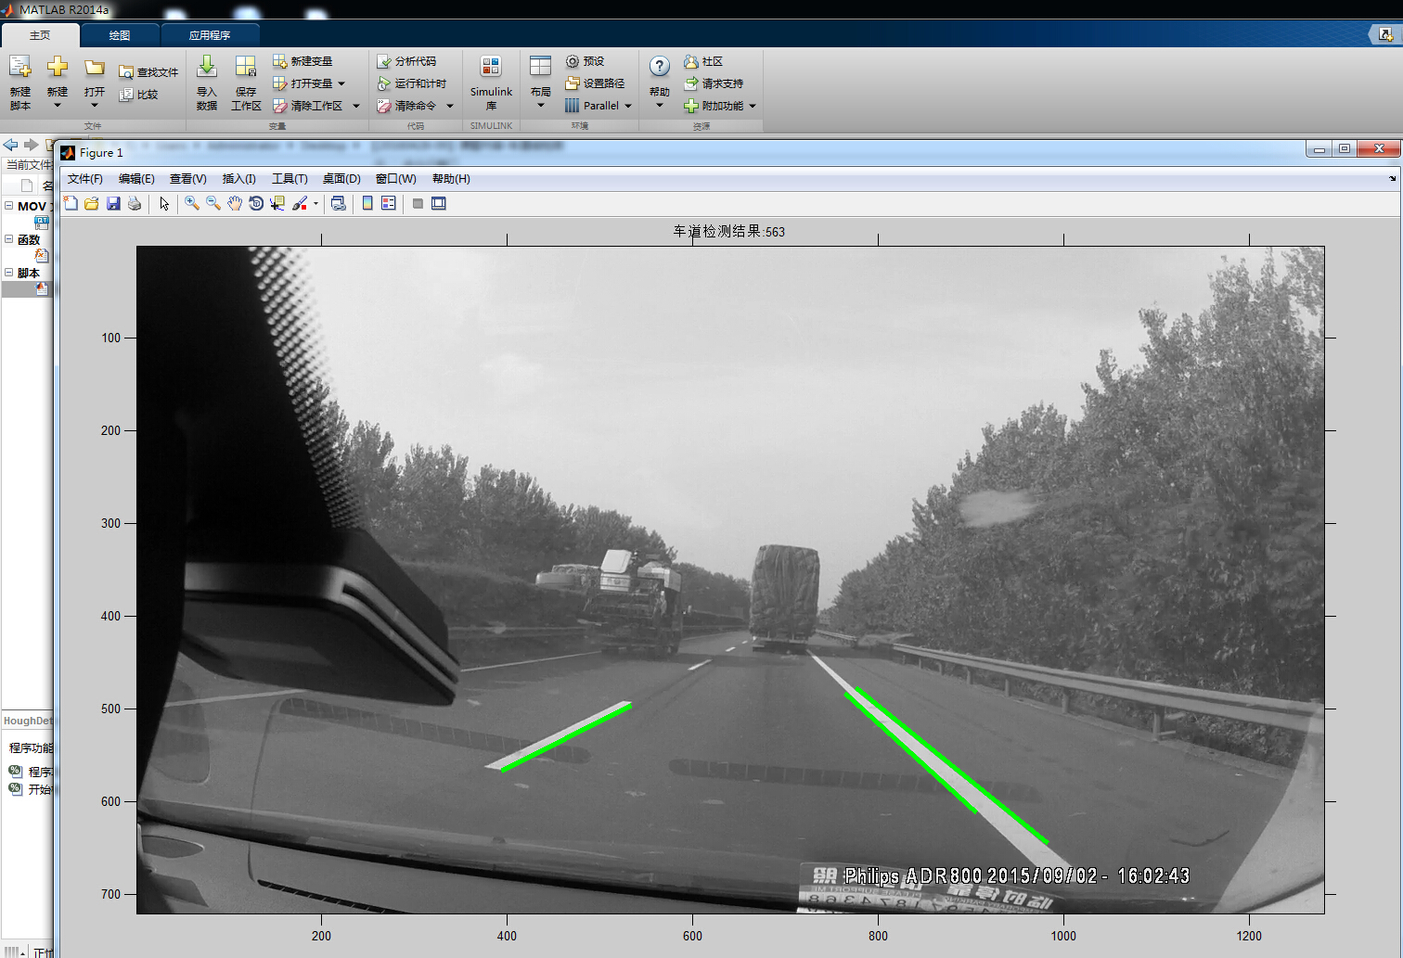1403x958 pixels.
Task: Switch to the 应用程序 (Apps) tab
Action: click(210, 35)
